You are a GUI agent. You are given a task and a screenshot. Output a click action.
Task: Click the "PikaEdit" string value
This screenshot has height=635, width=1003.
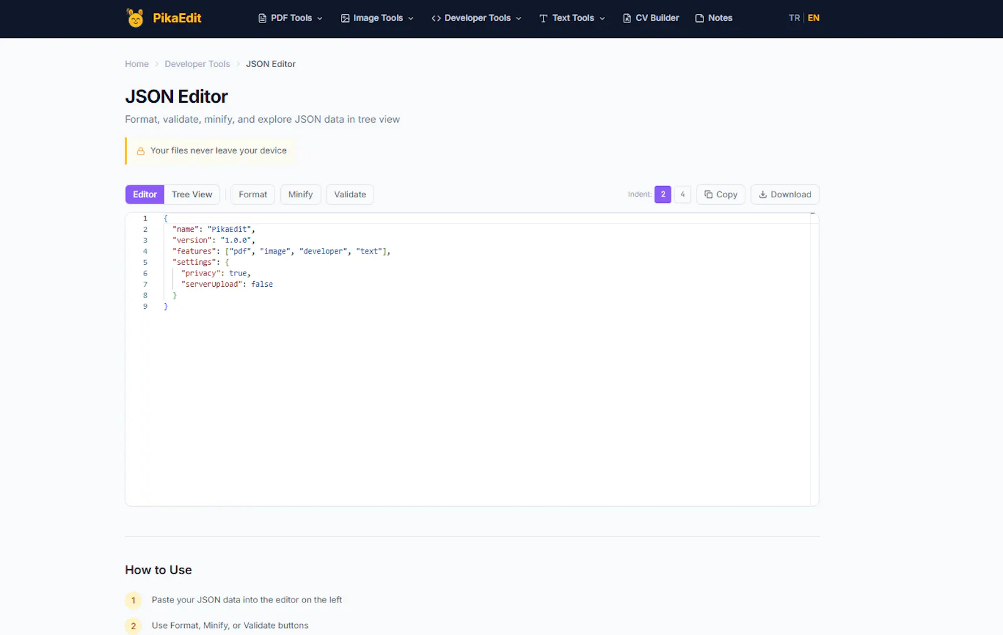tap(229, 229)
